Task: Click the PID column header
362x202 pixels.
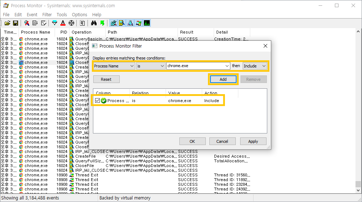Action: click(x=62, y=32)
